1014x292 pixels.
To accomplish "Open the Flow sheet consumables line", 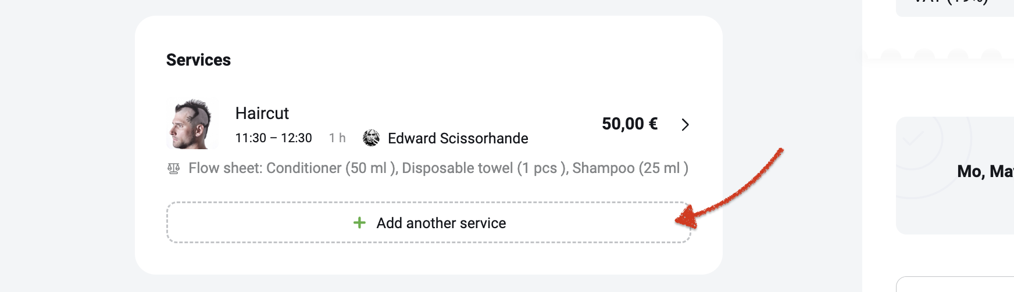I will [428, 168].
